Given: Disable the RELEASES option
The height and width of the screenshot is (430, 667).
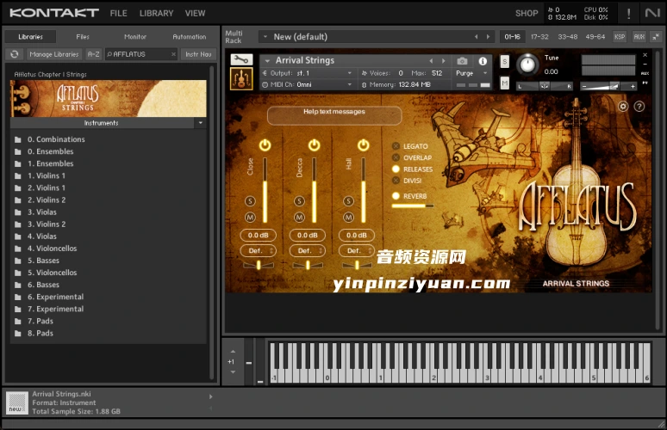Looking at the screenshot, I should pos(396,169).
